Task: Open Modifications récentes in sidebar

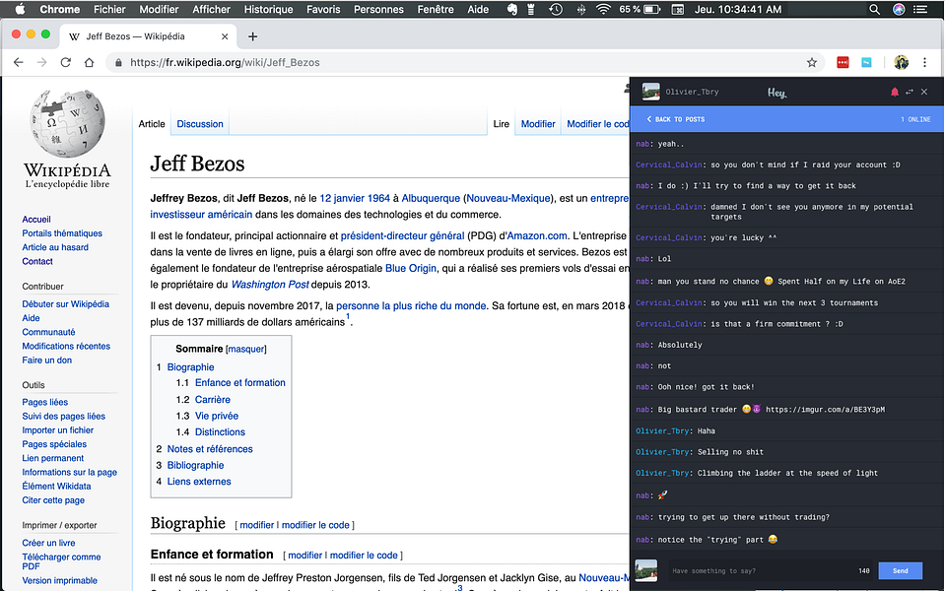Action: 66,346
